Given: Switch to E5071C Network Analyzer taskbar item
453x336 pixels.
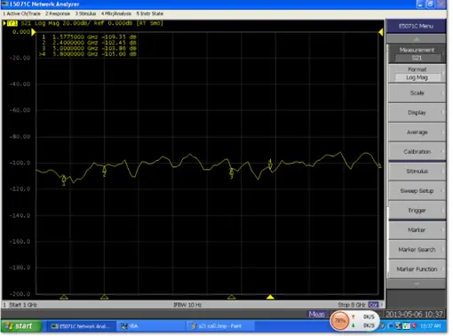Looking at the screenshot, I should pos(81,326).
